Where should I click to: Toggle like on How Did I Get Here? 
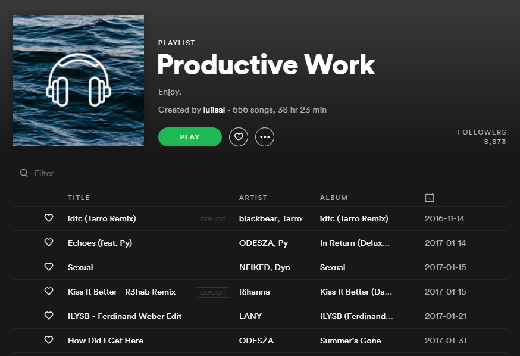(x=49, y=341)
